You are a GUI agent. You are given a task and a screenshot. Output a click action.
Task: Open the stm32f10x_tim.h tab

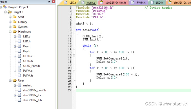pyautogui.click(x=113, y=2)
